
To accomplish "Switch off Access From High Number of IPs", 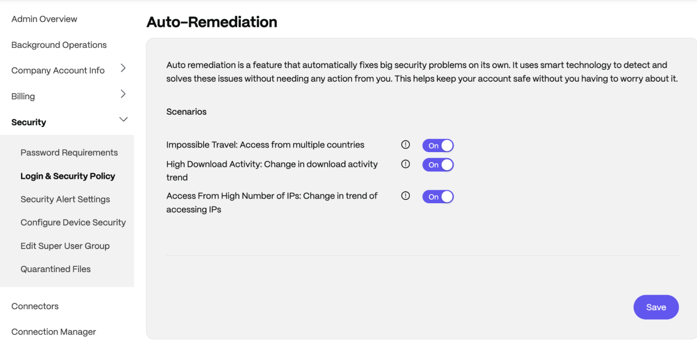I will click(x=438, y=197).
